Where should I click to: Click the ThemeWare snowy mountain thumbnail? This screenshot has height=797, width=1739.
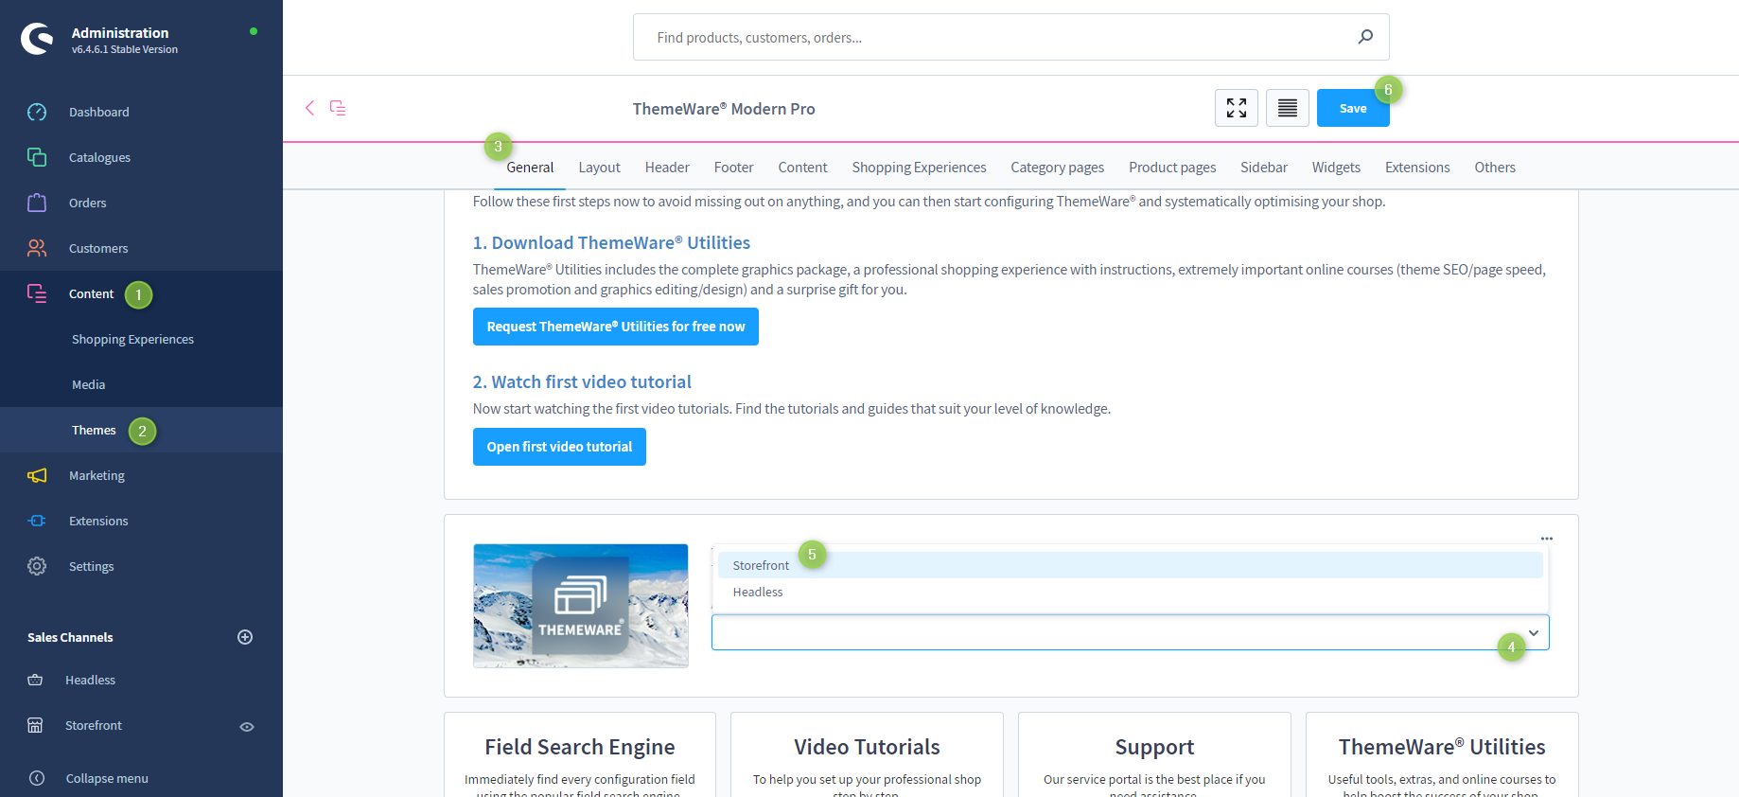coord(581,606)
